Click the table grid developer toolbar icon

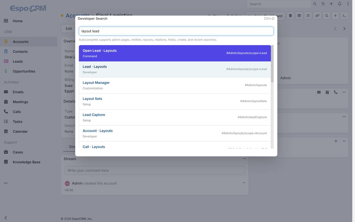[299, 16]
